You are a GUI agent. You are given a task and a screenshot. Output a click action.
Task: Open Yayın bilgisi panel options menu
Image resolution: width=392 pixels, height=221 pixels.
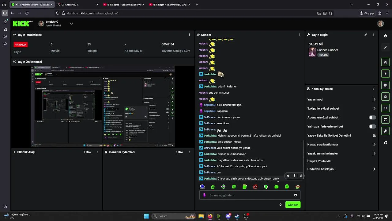point(373,35)
